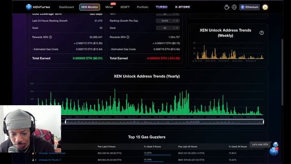Grab left handle of yearly range slider
Image resolution: width=291 pixels, height=164 pixels.
point(65,122)
